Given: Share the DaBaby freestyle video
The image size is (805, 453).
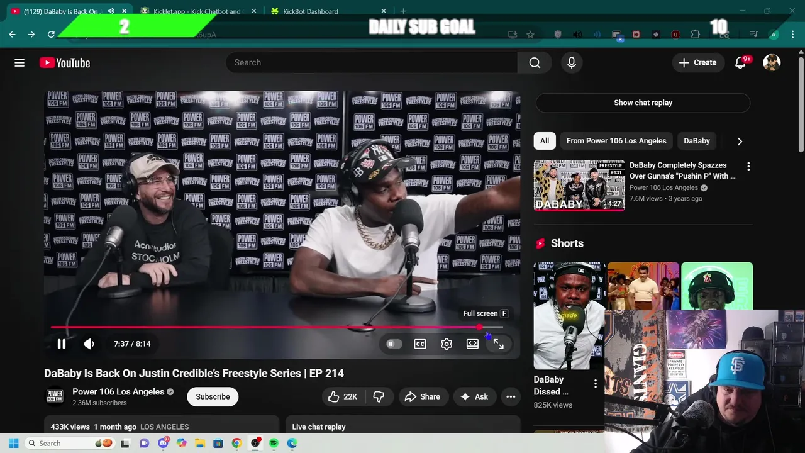Looking at the screenshot, I should tap(423, 397).
